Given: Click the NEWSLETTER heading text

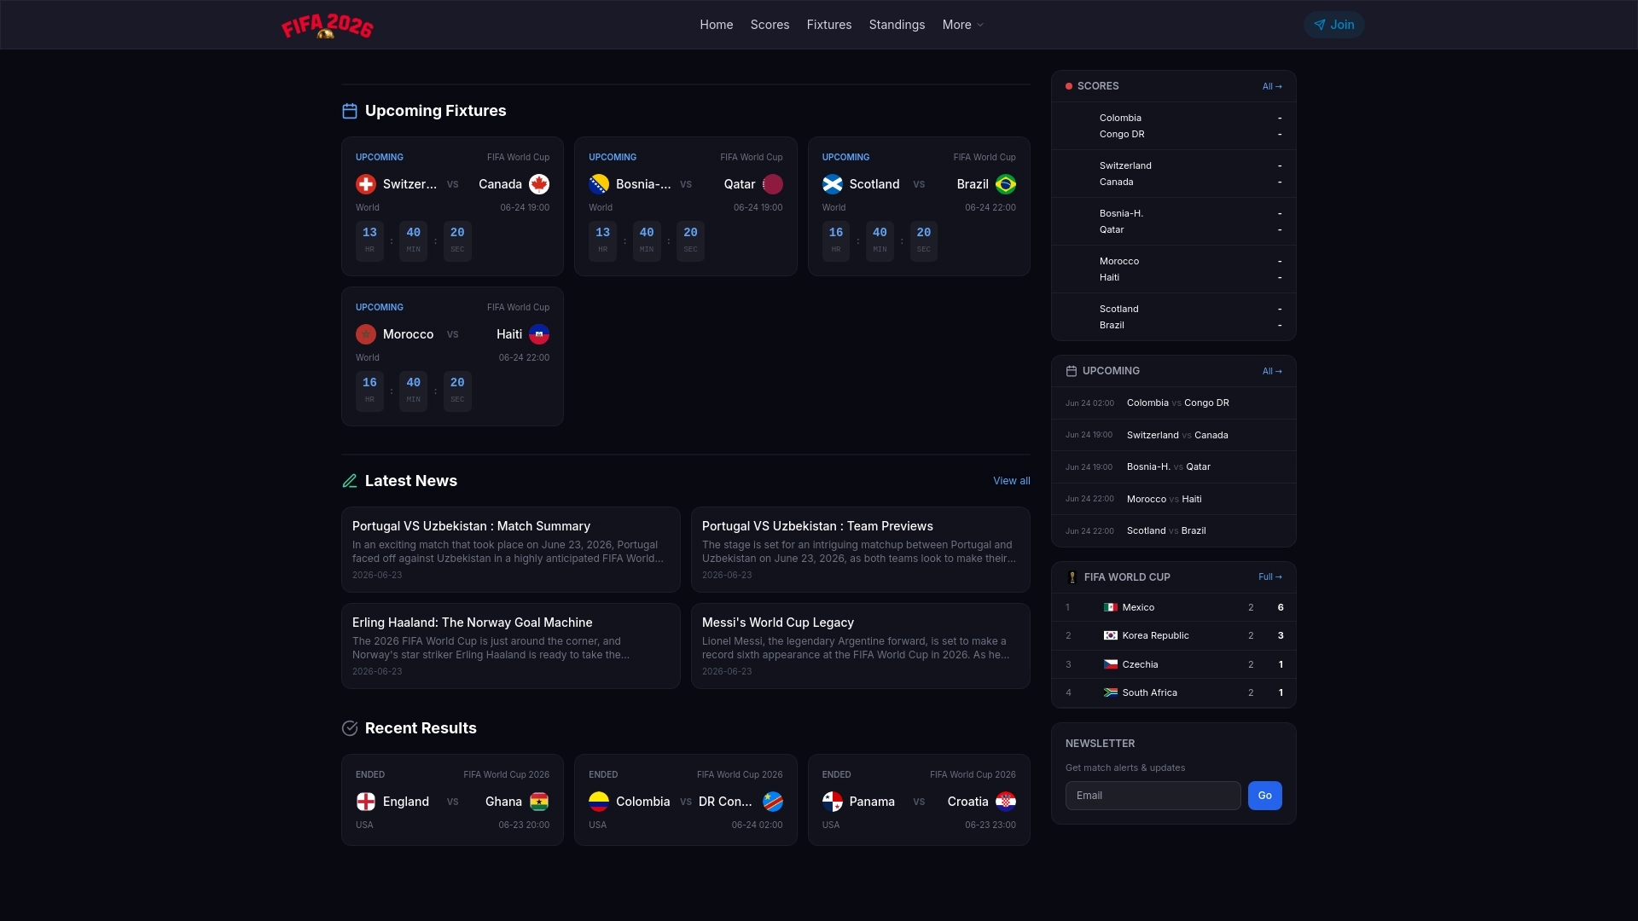Looking at the screenshot, I should click(1100, 744).
